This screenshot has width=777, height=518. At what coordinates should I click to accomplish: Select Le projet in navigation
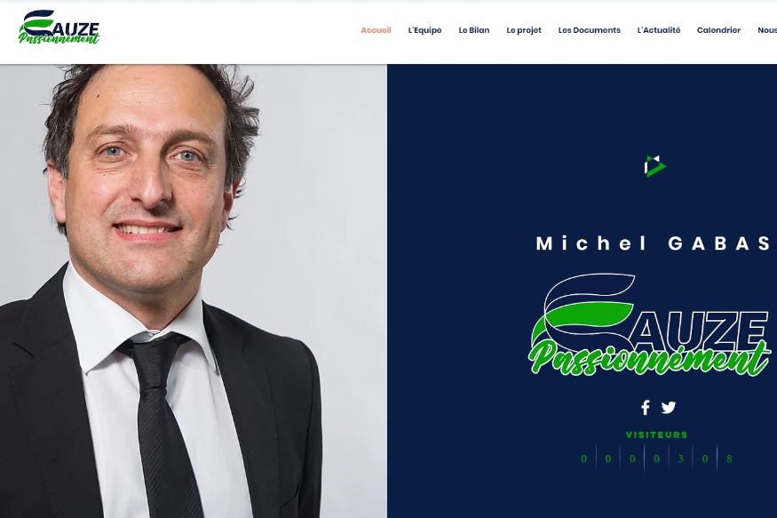pyautogui.click(x=524, y=30)
